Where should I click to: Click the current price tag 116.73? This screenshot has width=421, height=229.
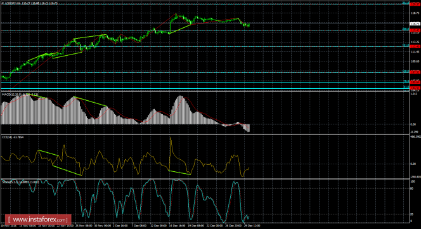[x=415, y=24]
